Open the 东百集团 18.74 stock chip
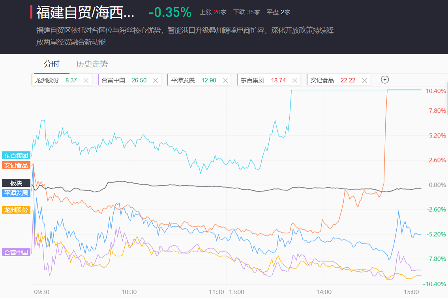448x298 pixels. pos(263,80)
